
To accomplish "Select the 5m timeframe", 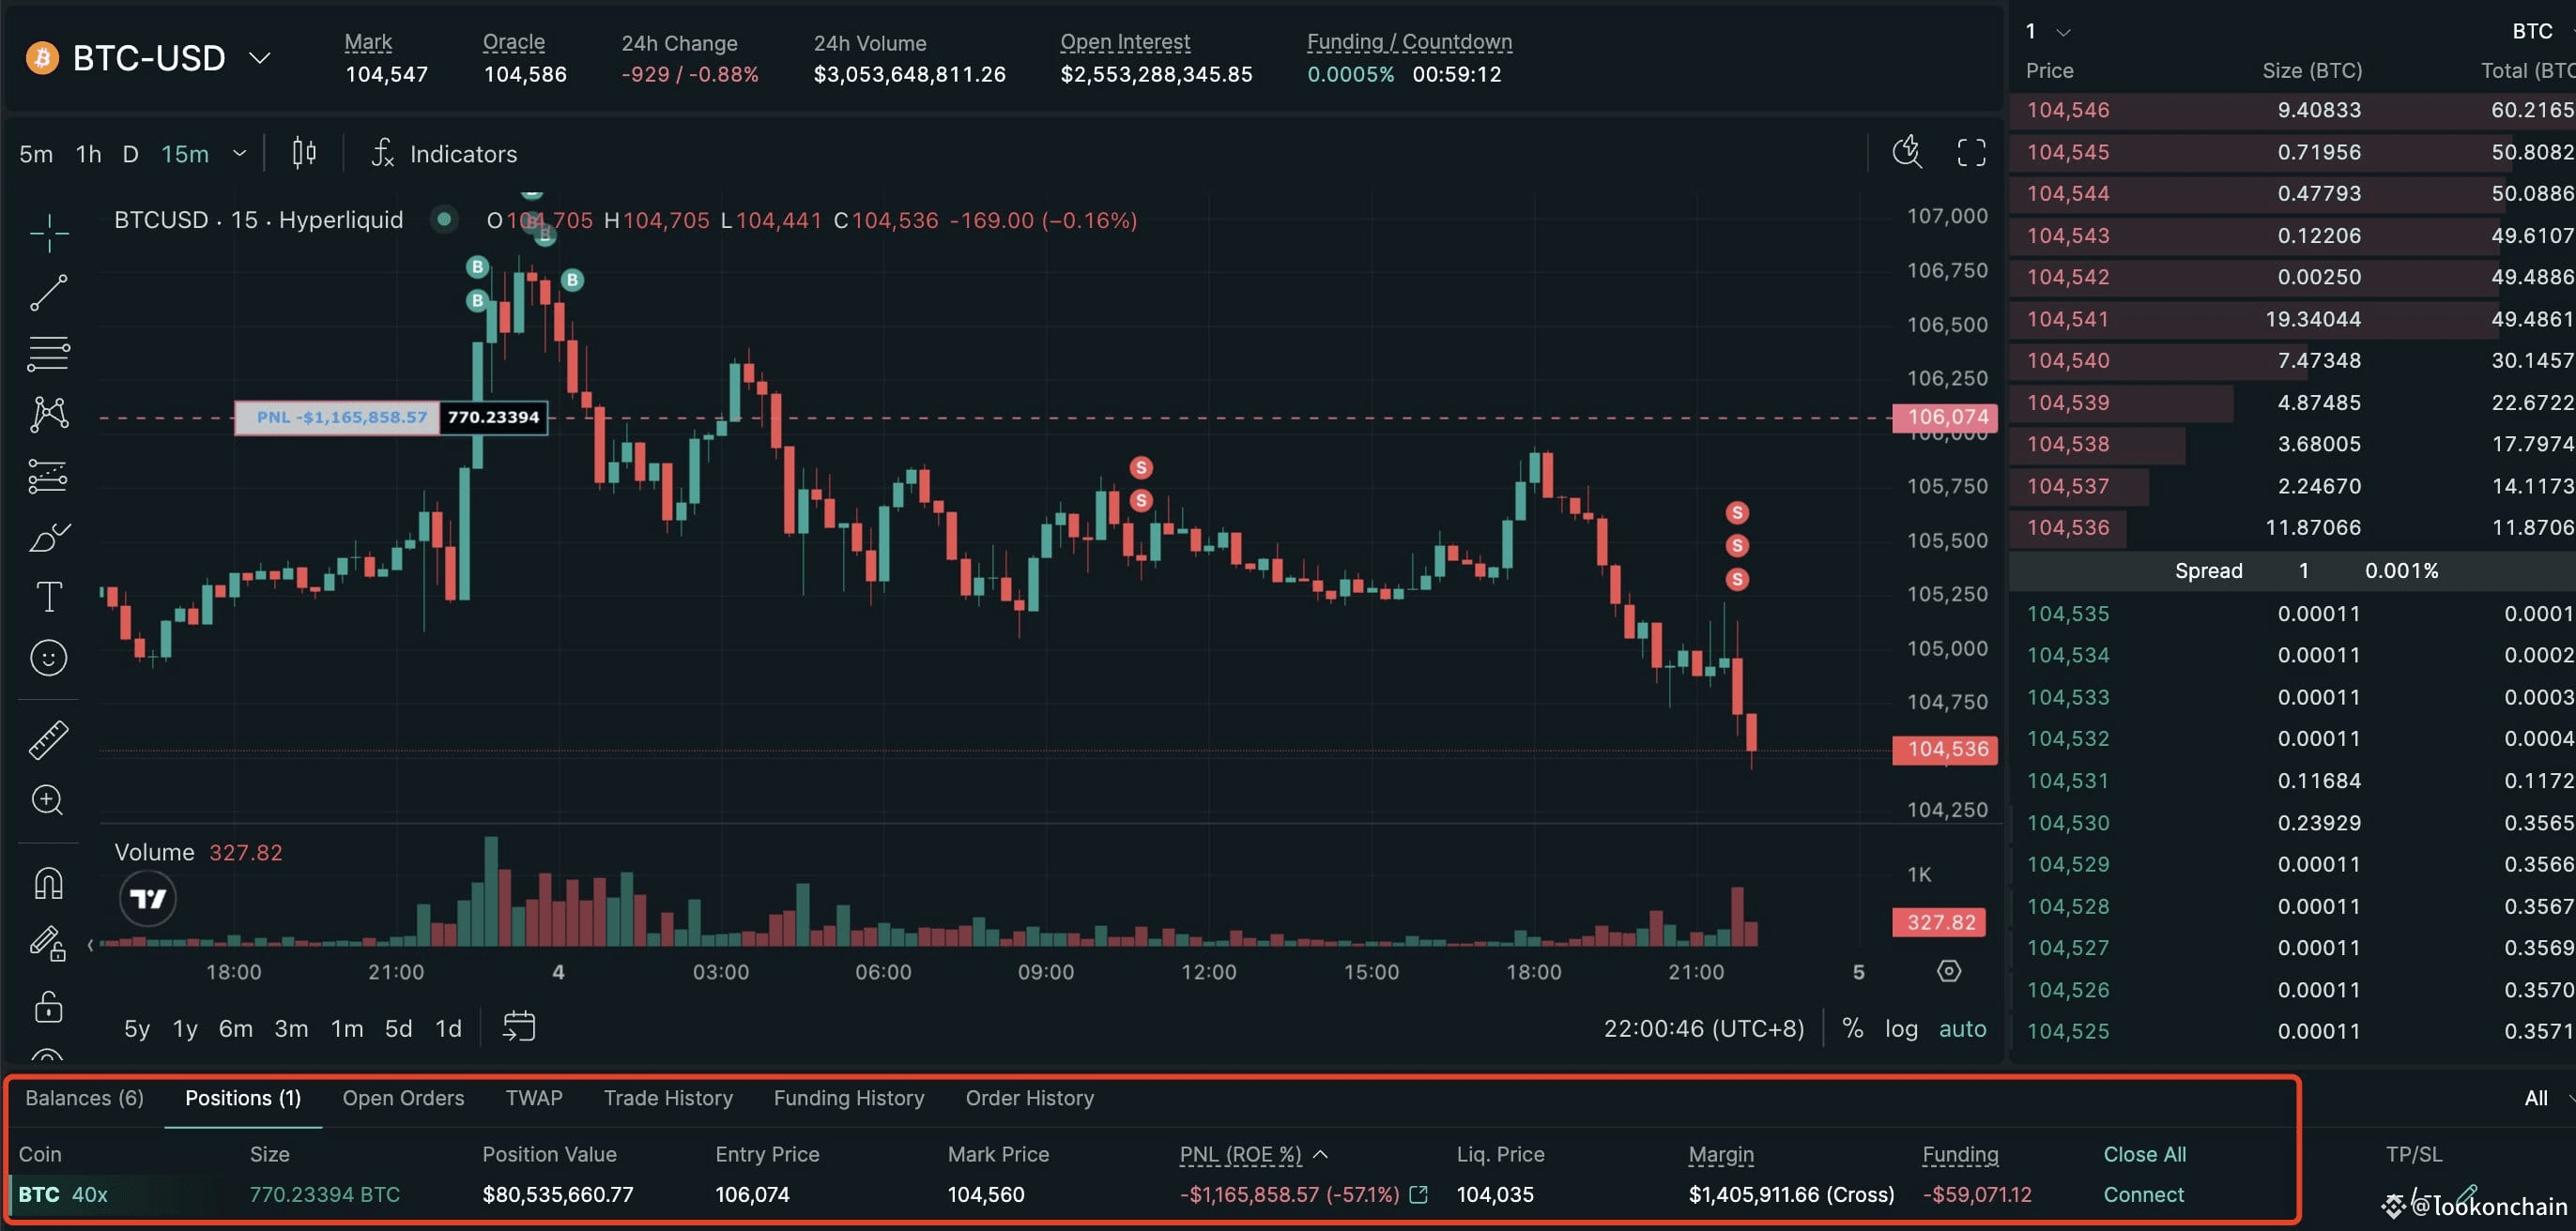I will point(36,154).
